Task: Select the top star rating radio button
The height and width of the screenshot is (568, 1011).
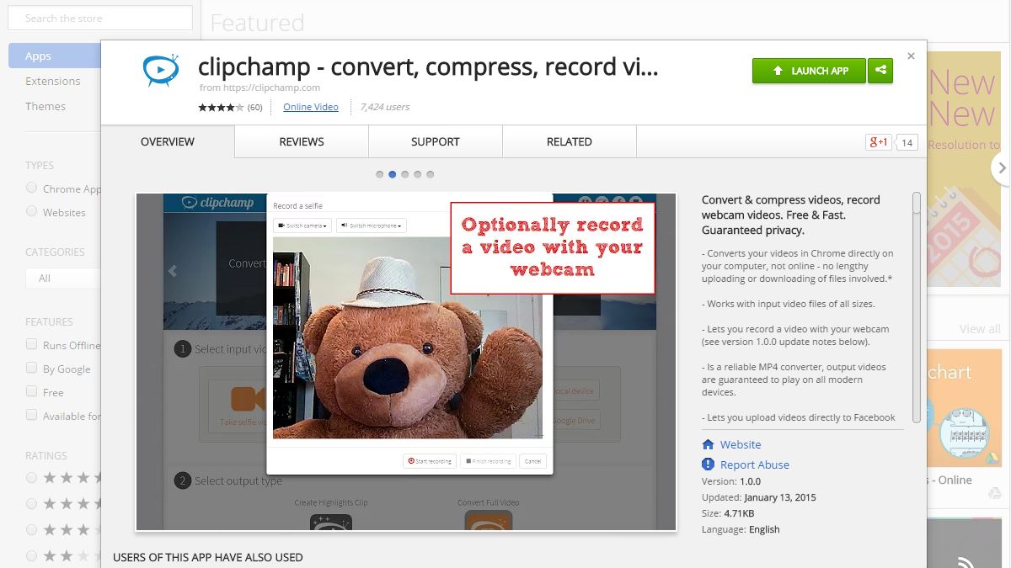Action: [32, 477]
